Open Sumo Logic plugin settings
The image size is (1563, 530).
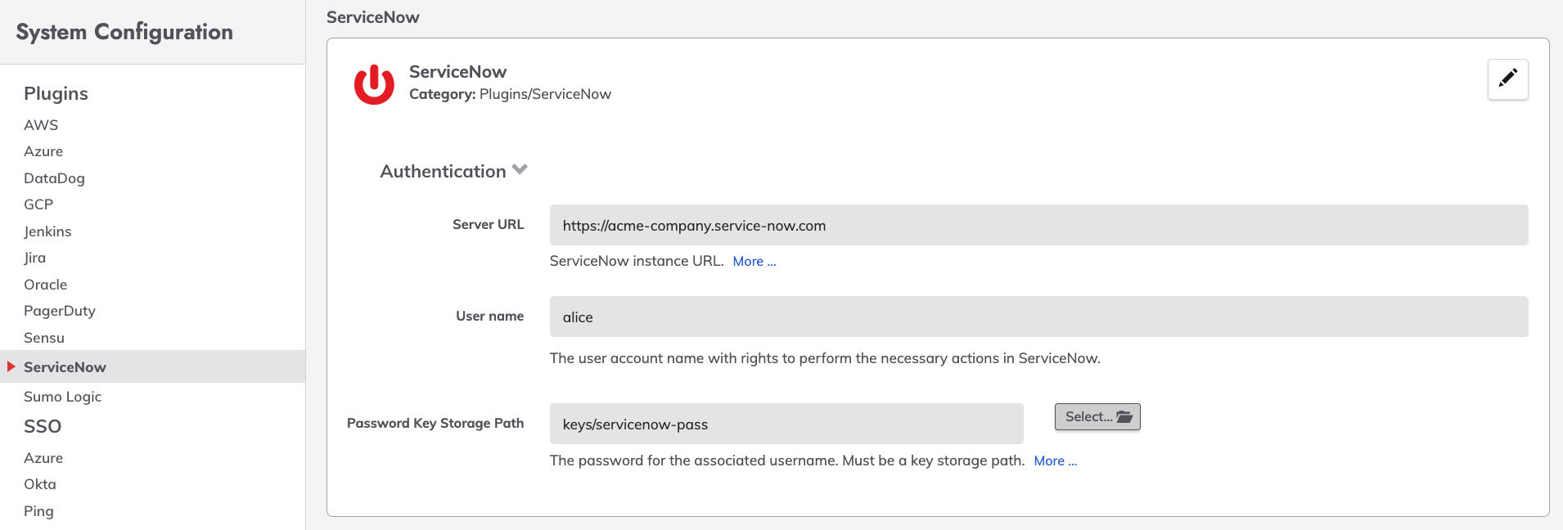(x=62, y=397)
